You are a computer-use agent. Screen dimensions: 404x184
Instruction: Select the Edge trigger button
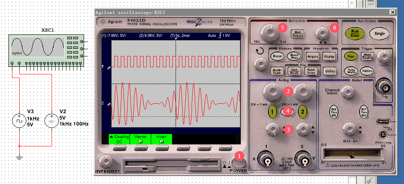point(351,56)
